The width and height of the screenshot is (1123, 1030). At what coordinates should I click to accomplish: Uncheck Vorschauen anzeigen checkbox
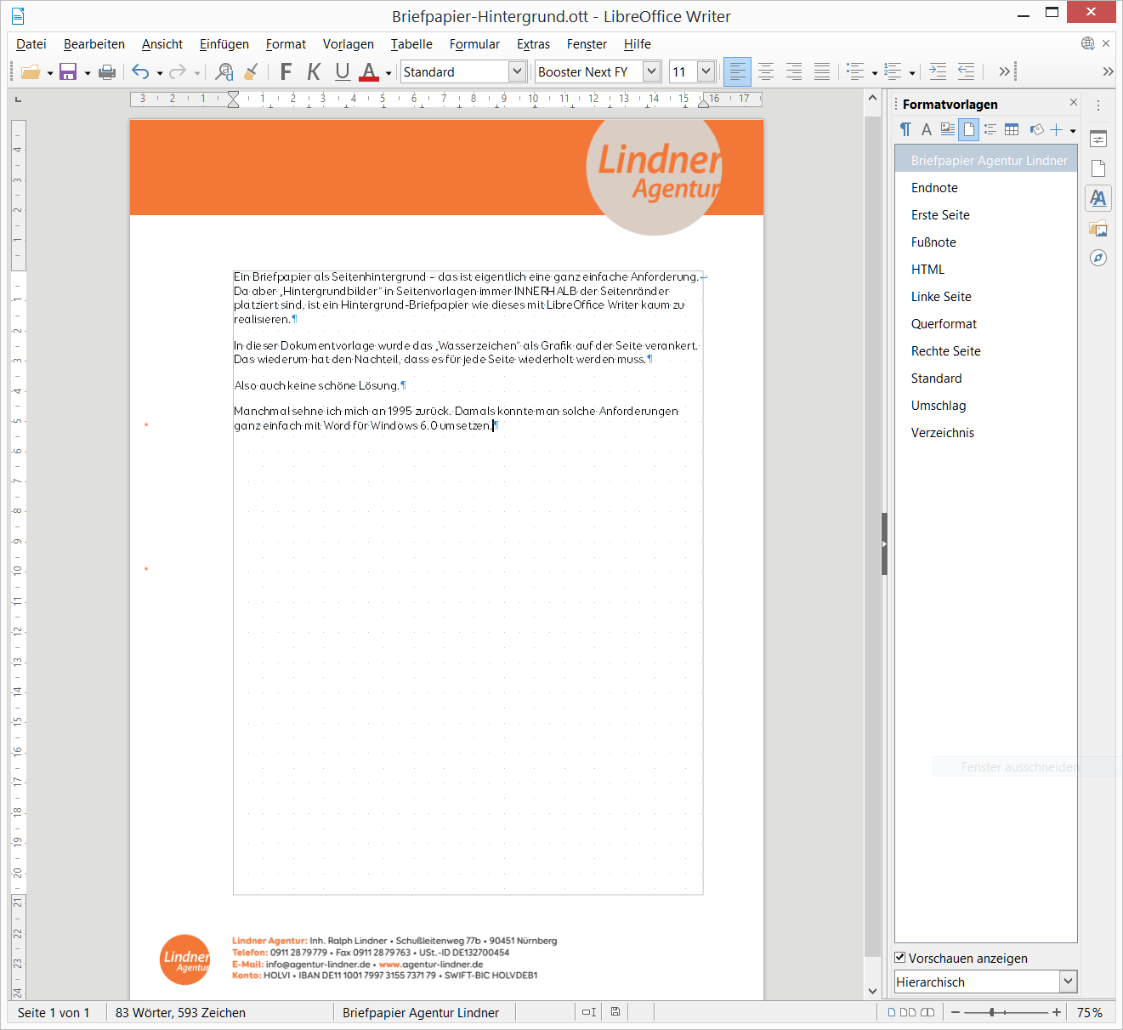[900, 958]
